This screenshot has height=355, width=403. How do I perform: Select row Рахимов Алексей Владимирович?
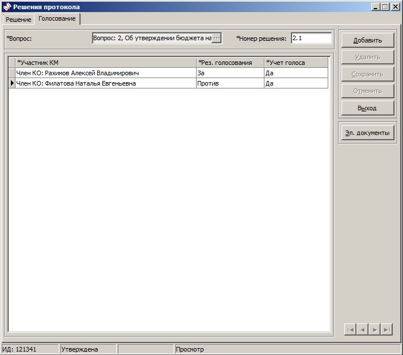(168, 73)
